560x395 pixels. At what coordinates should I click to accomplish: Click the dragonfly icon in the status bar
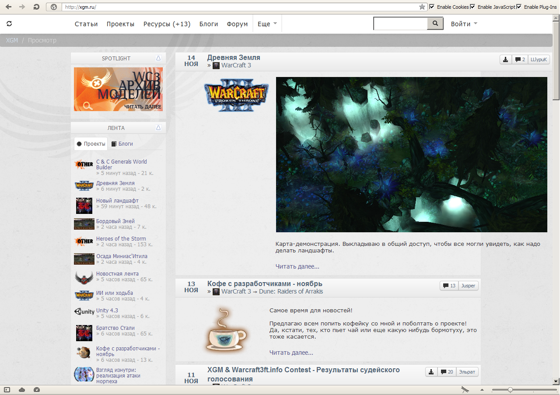[465, 390]
